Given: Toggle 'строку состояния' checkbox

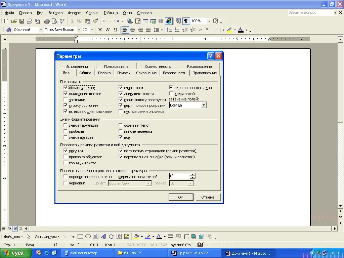Looking at the screenshot, I should click(x=66, y=105).
